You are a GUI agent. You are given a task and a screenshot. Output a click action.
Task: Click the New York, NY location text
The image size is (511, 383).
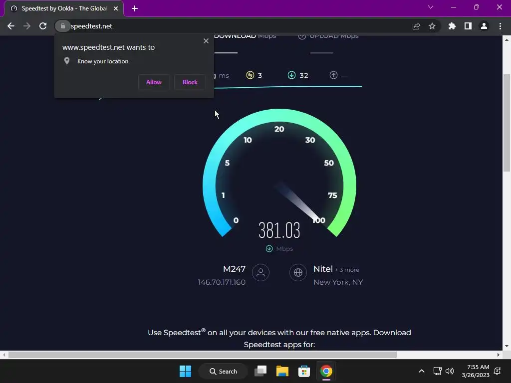click(x=338, y=282)
